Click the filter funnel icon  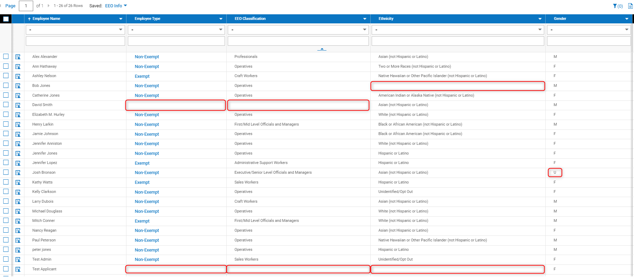pyautogui.click(x=615, y=6)
